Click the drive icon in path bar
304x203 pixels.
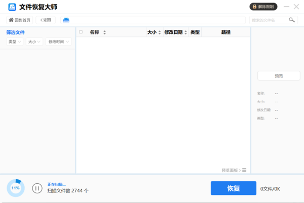(66, 20)
